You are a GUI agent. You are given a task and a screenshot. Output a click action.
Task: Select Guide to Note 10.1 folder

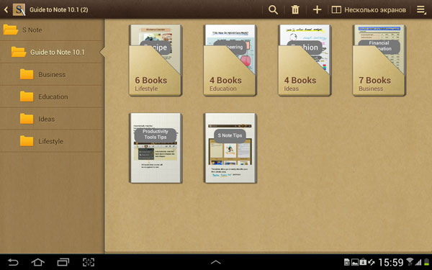tap(52, 52)
